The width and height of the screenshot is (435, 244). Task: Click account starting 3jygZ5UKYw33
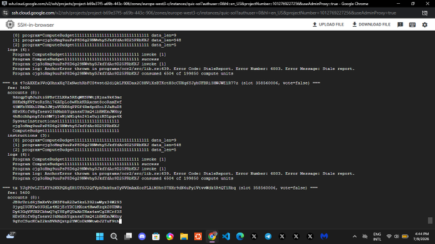tap(67, 207)
